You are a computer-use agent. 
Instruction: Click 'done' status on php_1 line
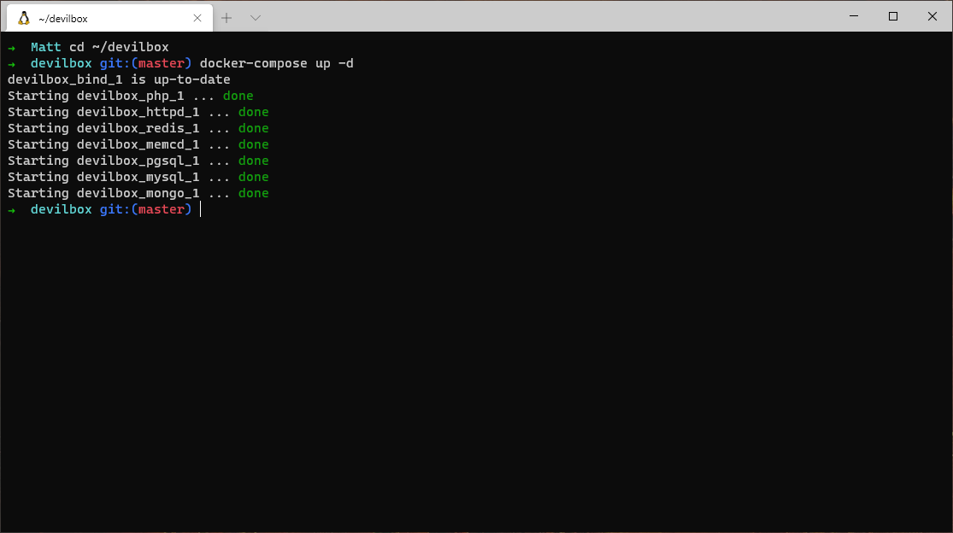point(238,96)
